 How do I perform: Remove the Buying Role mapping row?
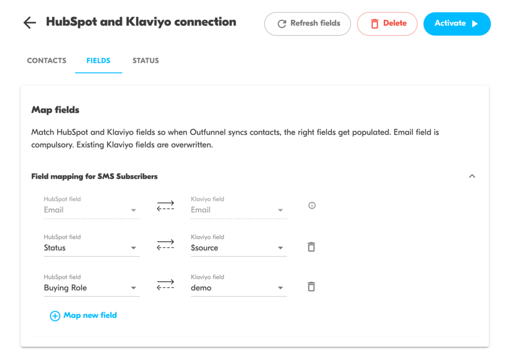point(311,287)
